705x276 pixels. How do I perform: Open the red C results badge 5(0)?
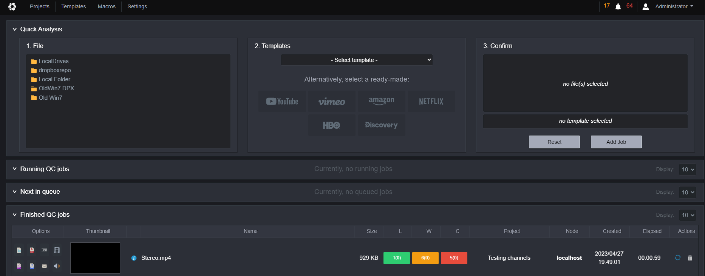coord(454,258)
